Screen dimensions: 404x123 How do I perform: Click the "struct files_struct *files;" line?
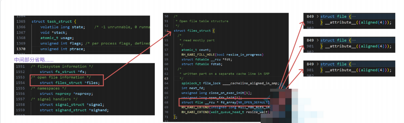pos(70,83)
